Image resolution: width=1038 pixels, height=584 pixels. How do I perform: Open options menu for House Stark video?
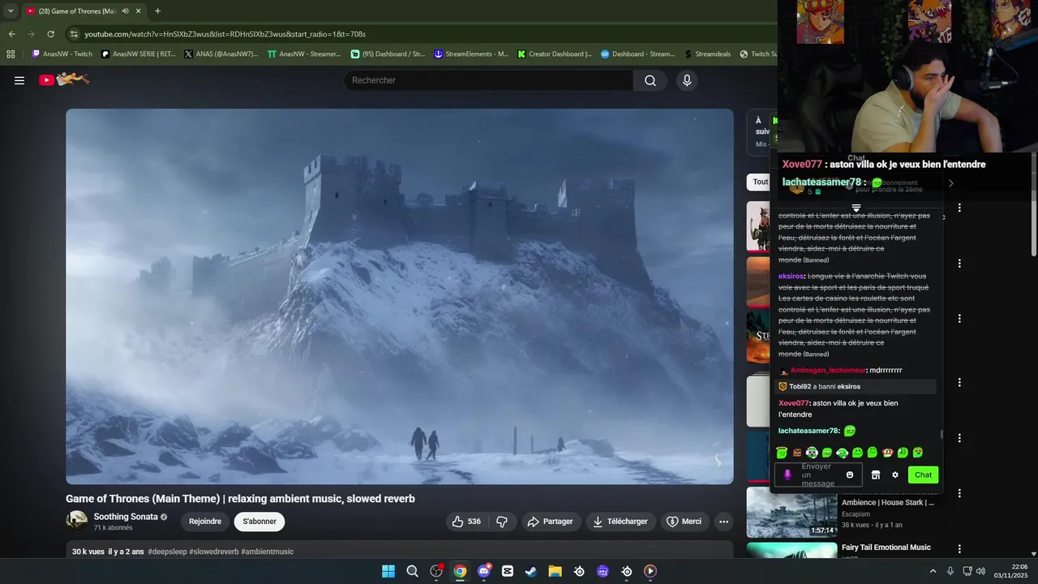click(x=959, y=493)
